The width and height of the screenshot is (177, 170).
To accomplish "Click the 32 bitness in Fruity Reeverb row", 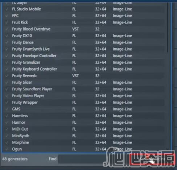I will click(x=97, y=76).
